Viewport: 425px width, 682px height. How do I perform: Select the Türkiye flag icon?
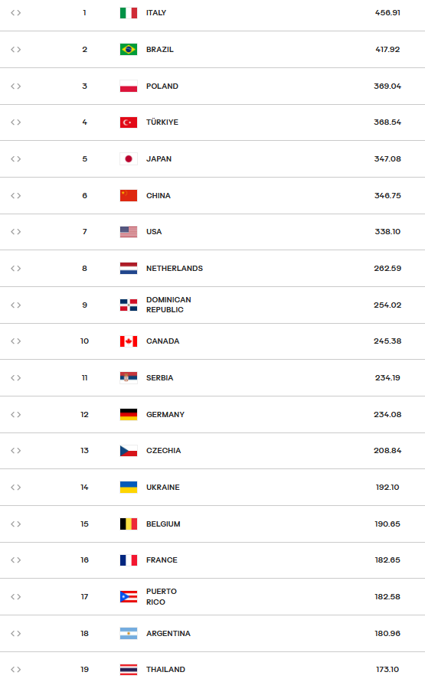(129, 122)
